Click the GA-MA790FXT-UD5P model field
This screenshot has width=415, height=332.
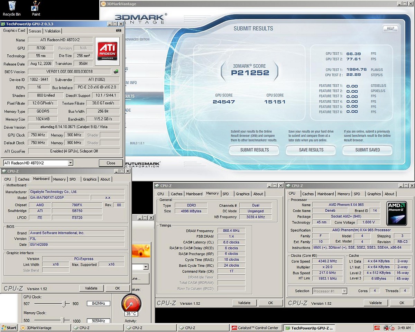tap(59, 197)
